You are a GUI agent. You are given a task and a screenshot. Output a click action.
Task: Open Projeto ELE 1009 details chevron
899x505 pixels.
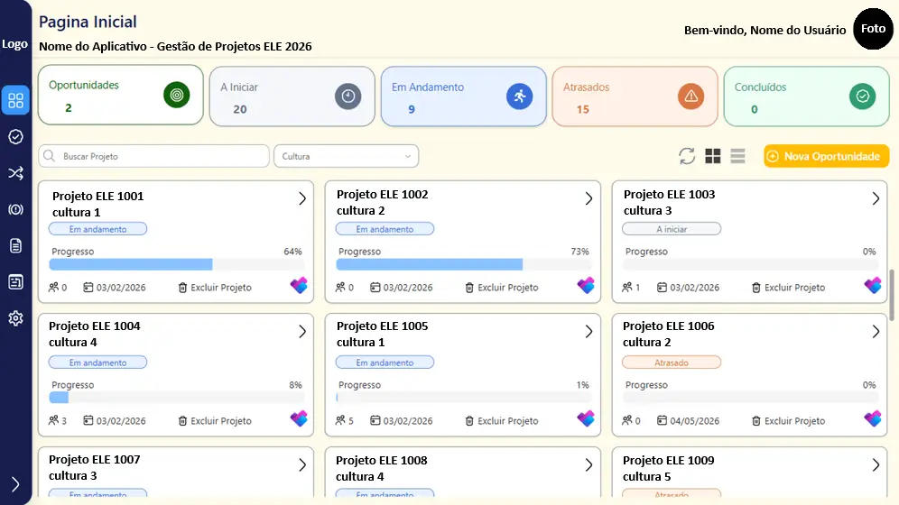click(x=876, y=465)
